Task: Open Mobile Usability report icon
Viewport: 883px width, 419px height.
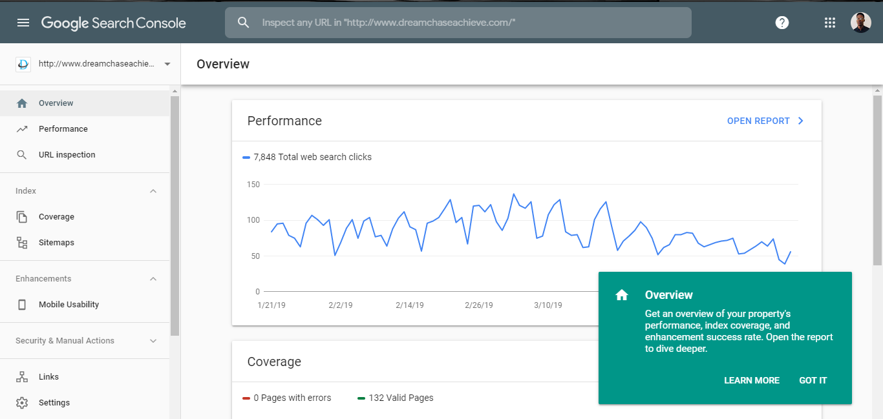Action: (23, 304)
